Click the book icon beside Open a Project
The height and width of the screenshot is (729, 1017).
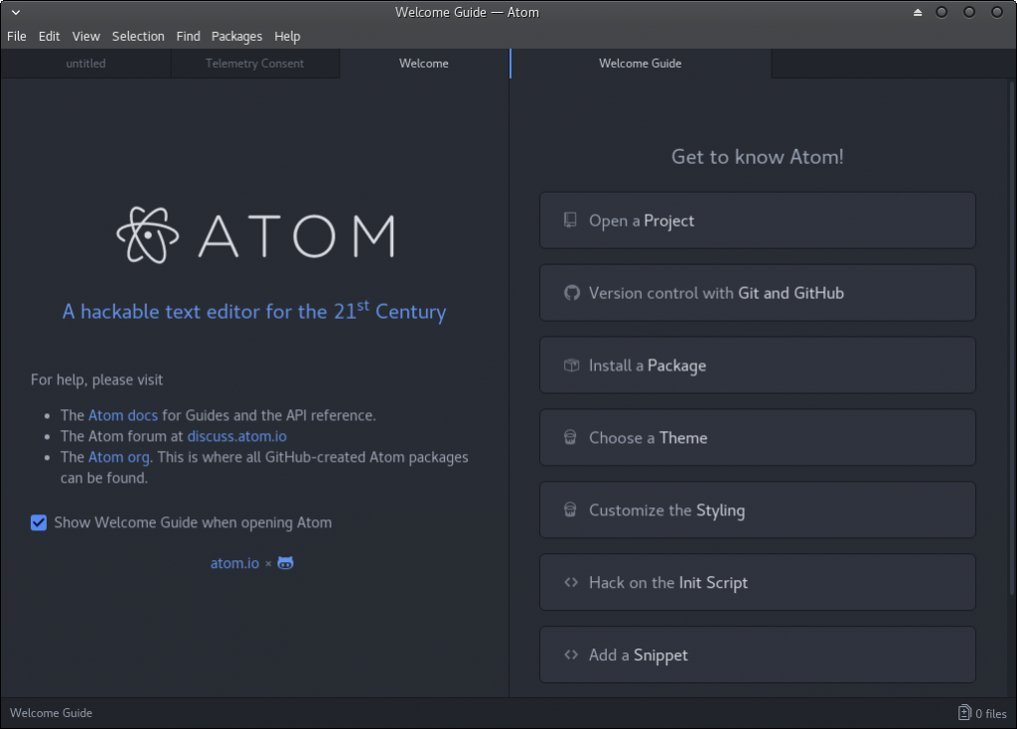pos(570,220)
